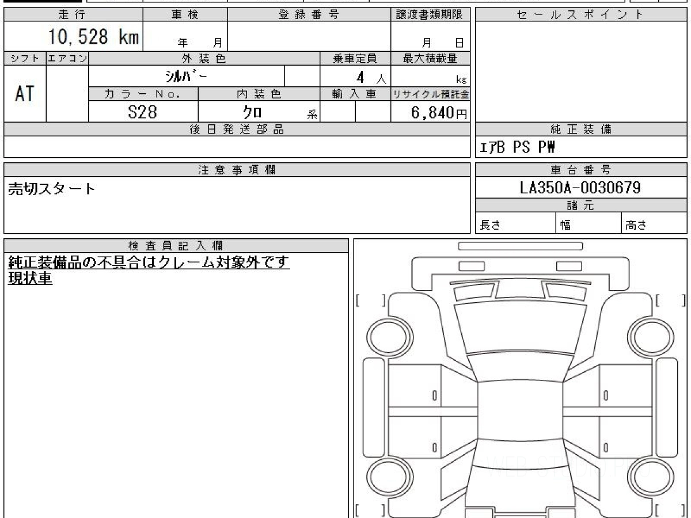This screenshot has height=518, width=691.
Task: Click the 譲渡書類期限 header
Action: tap(430, 15)
